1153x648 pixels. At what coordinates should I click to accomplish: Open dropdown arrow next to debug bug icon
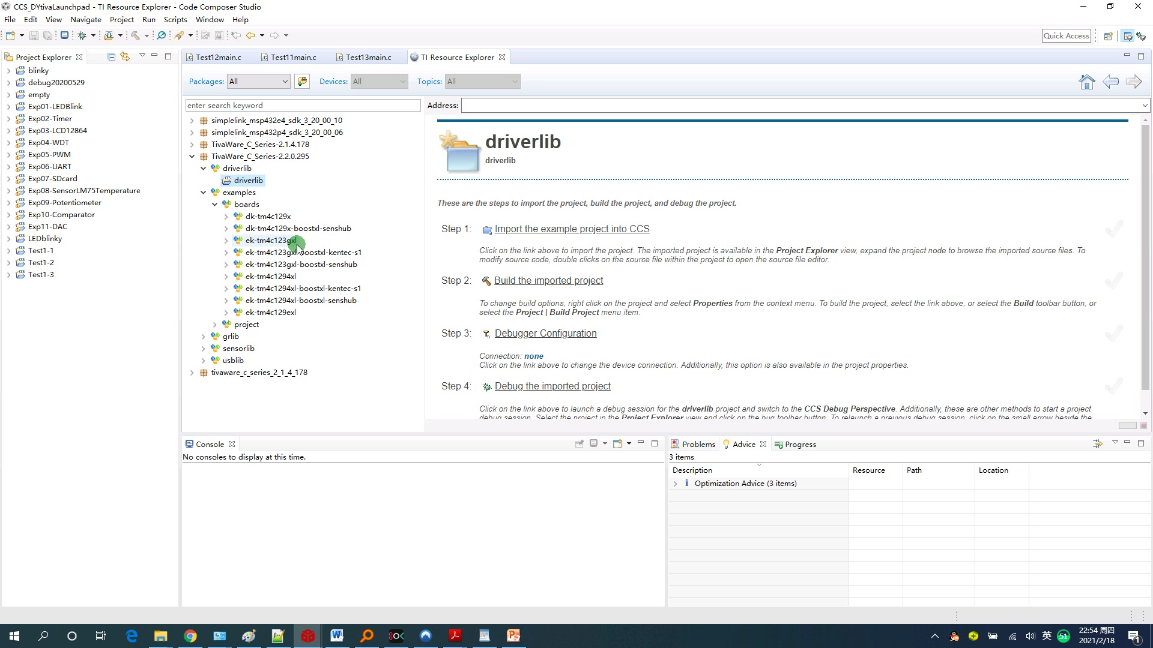(x=93, y=35)
